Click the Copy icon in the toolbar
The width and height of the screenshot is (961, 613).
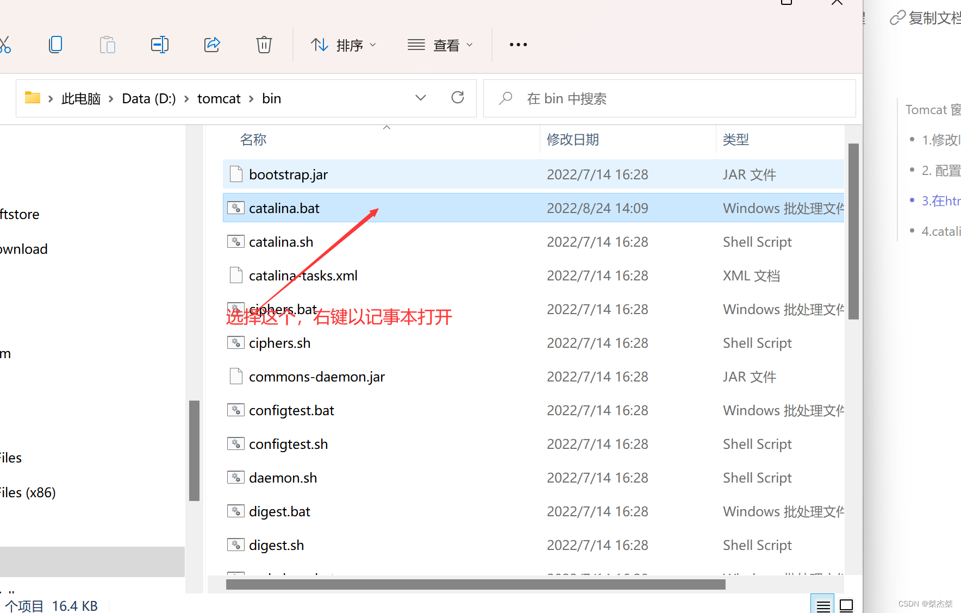point(55,45)
